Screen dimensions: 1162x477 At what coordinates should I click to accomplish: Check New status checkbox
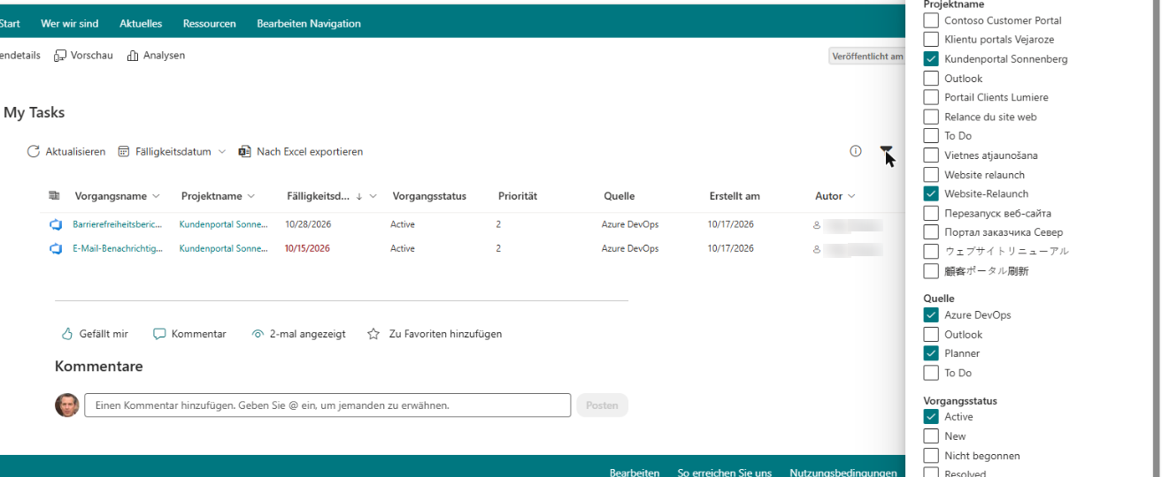(x=931, y=436)
